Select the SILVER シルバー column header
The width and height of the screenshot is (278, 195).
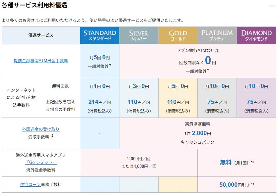tap(139, 35)
